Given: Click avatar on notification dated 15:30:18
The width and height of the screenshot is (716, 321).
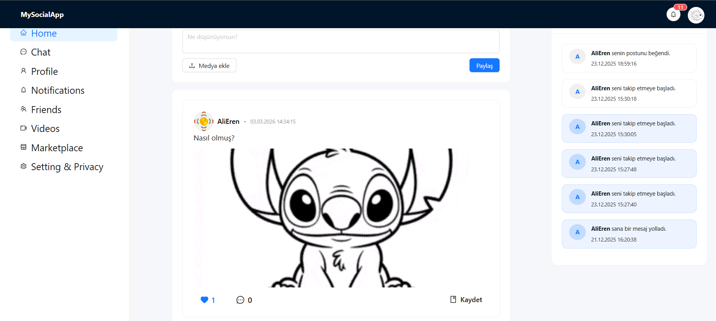Looking at the screenshot, I should (x=577, y=92).
